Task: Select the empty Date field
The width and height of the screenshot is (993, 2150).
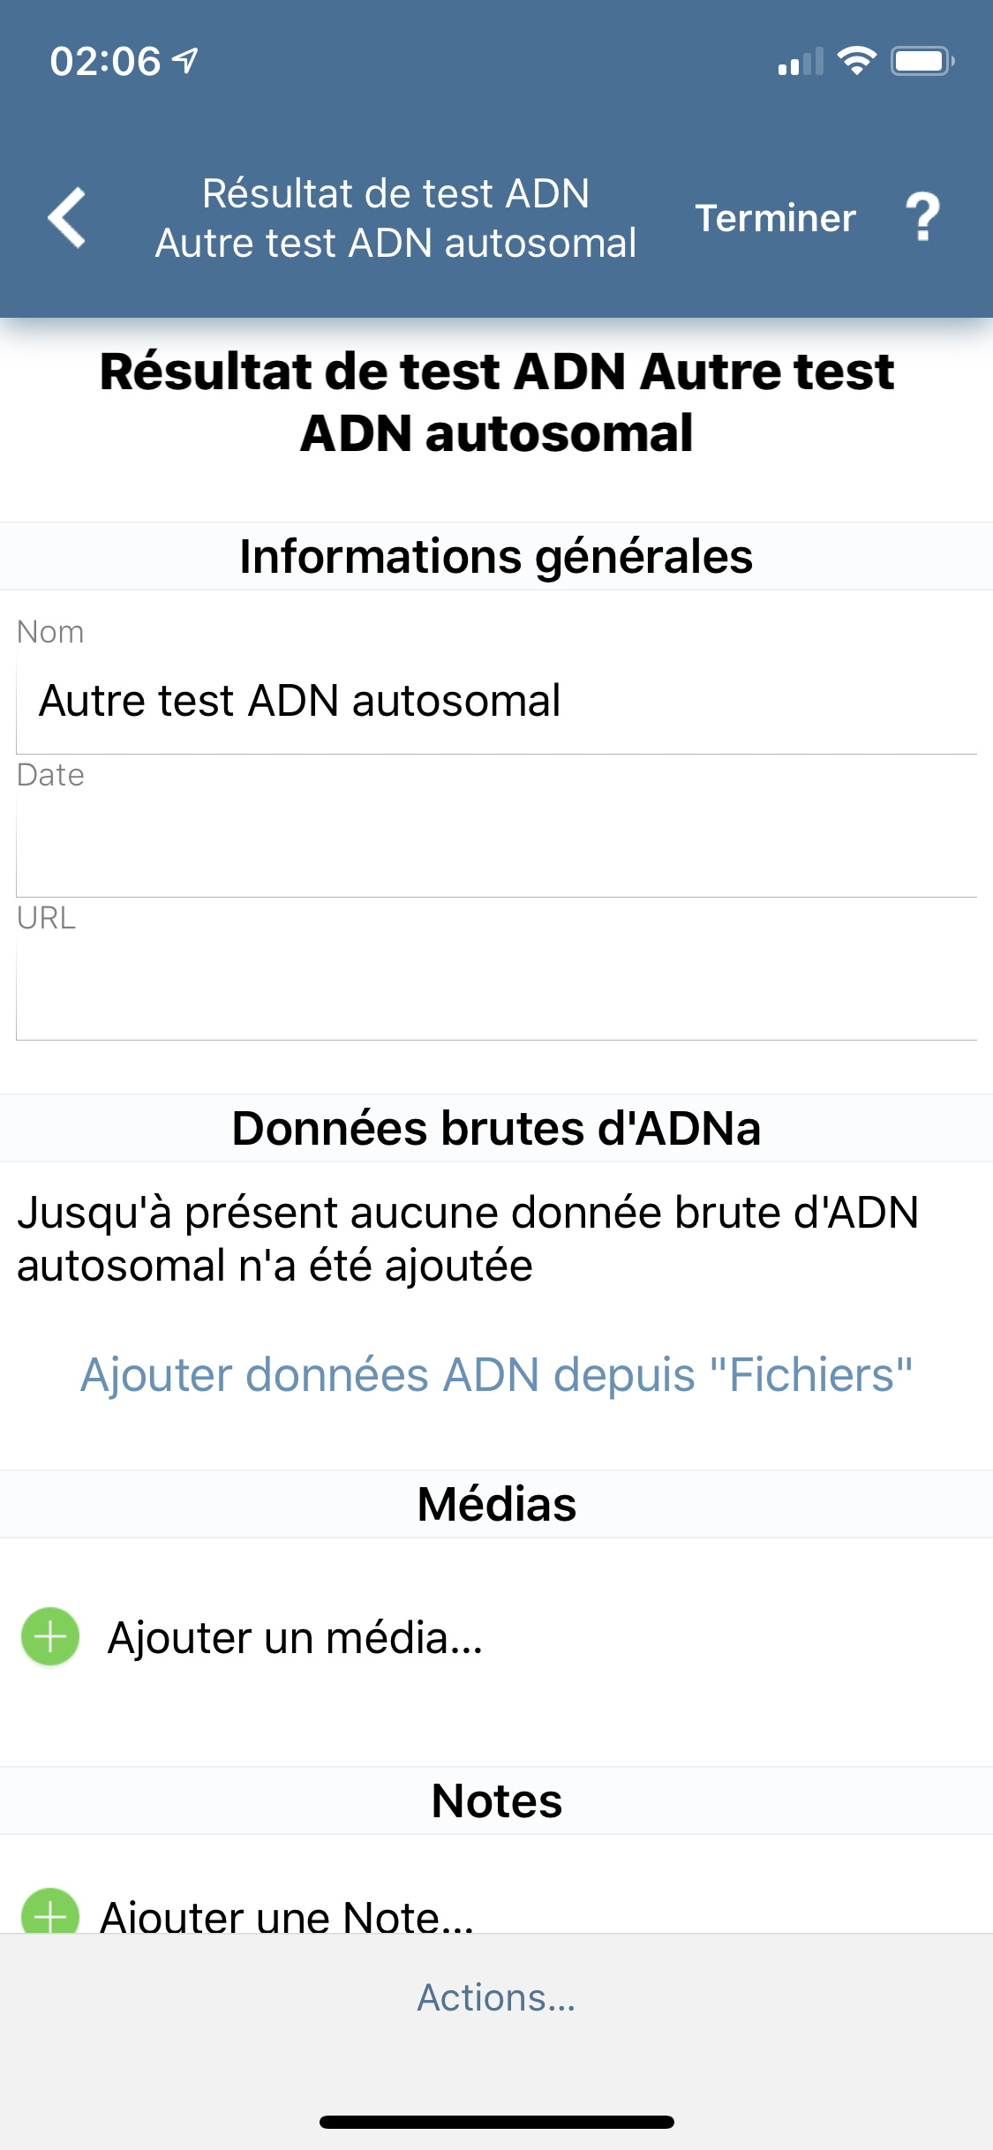Action: pos(496,846)
